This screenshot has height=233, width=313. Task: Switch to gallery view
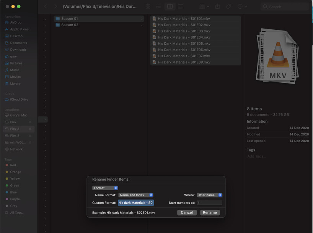click(x=181, y=6)
